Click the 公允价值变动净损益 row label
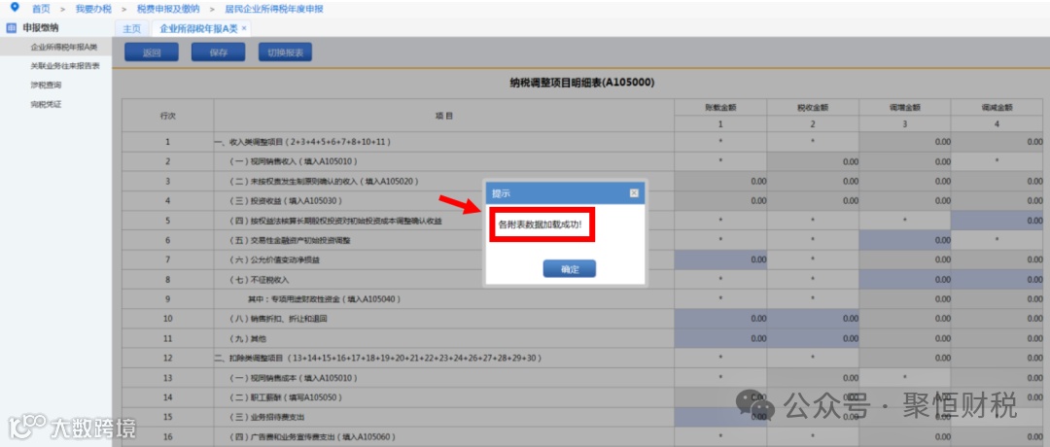The image size is (1050, 447). [x=274, y=259]
